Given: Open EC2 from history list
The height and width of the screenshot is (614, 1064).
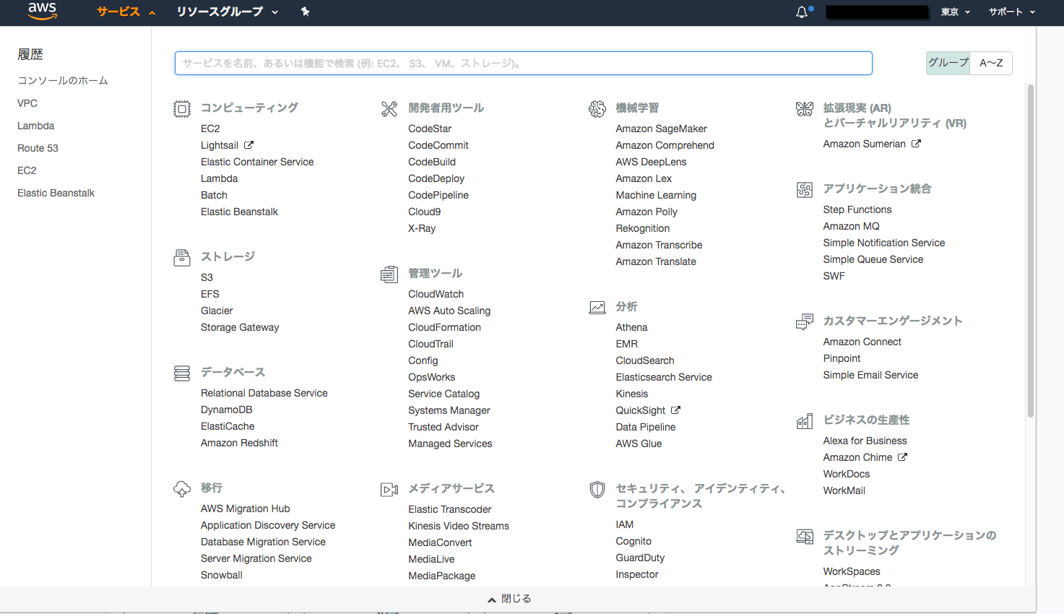Looking at the screenshot, I should [x=27, y=170].
